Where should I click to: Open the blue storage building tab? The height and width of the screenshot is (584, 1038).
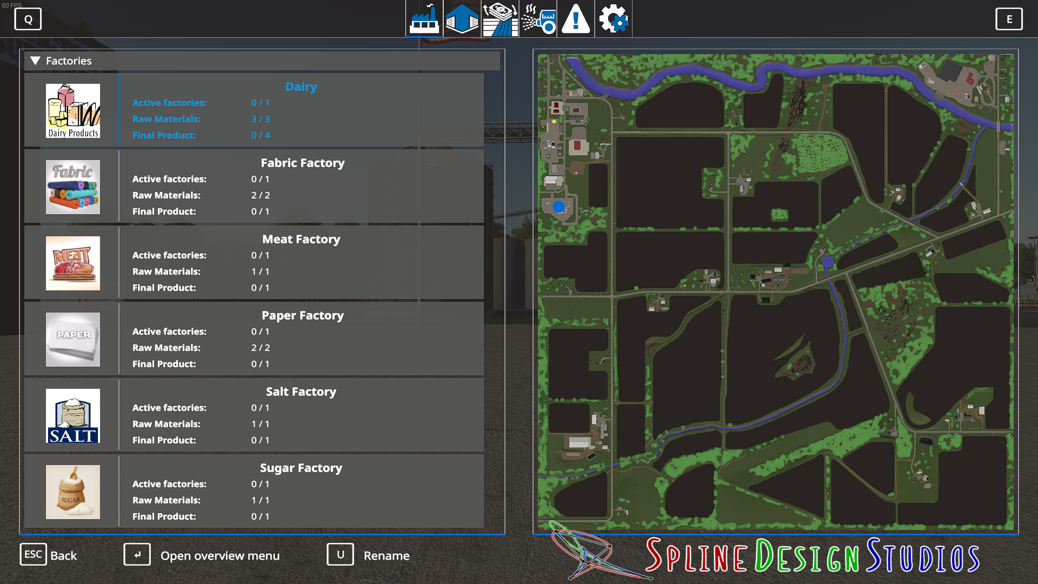coord(462,19)
